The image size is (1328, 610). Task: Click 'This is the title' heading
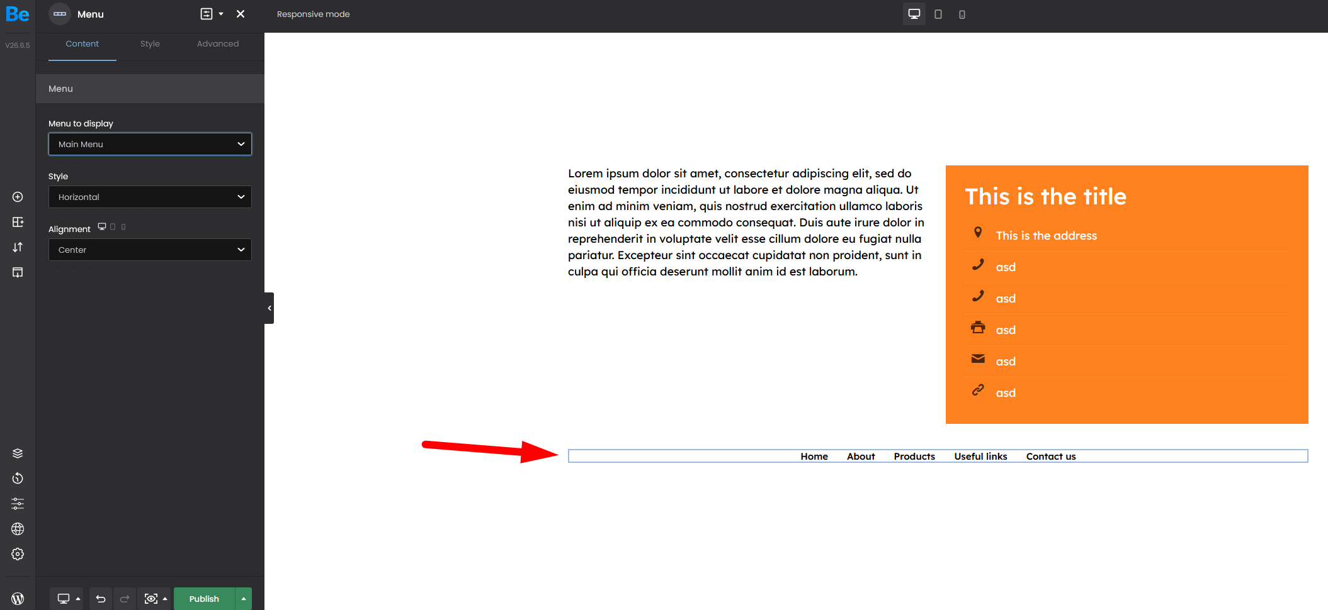pyautogui.click(x=1046, y=197)
